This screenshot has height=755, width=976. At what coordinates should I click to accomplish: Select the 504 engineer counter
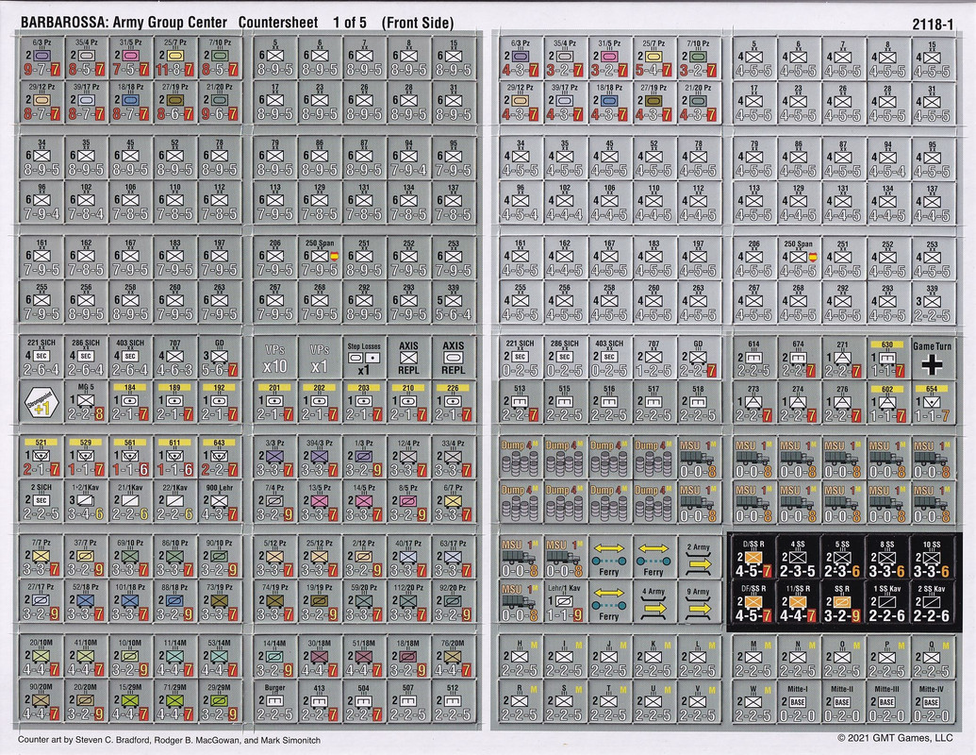pos(363,701)
